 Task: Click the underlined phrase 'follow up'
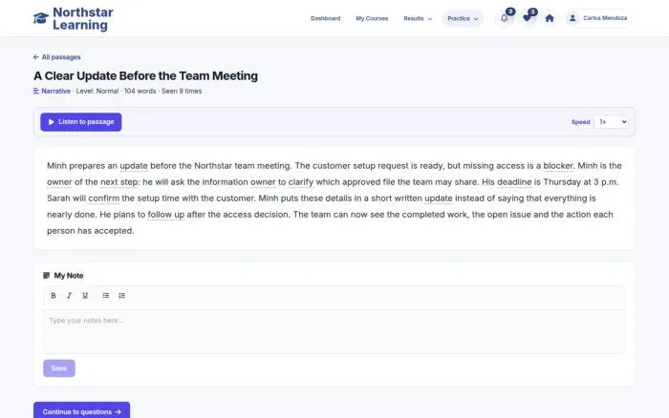pos(166,215)
